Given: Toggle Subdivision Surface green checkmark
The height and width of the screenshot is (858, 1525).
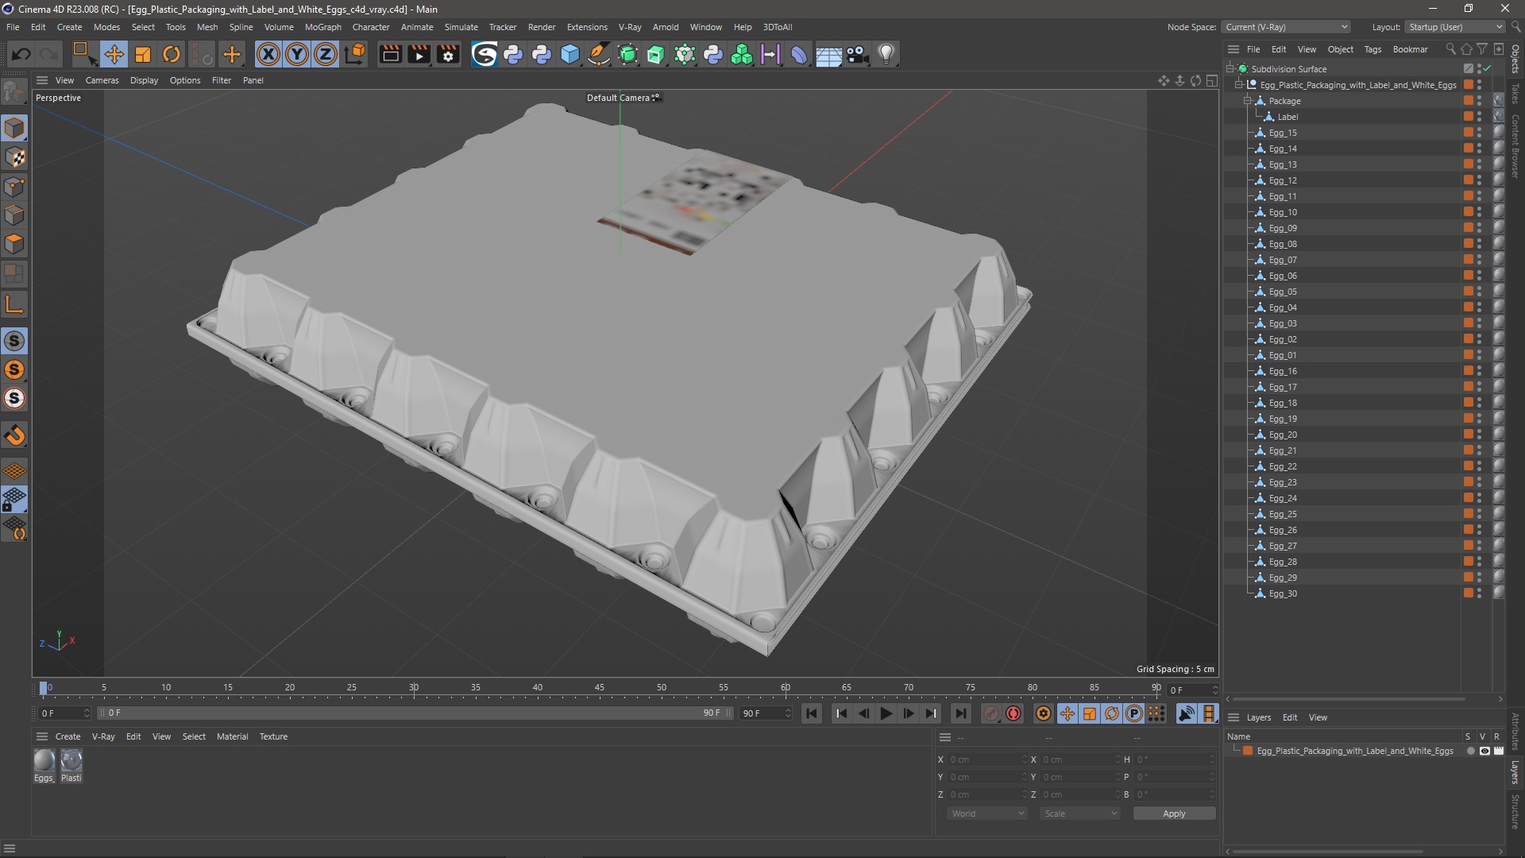Looking at the screenshot, I should point(1487,69).
